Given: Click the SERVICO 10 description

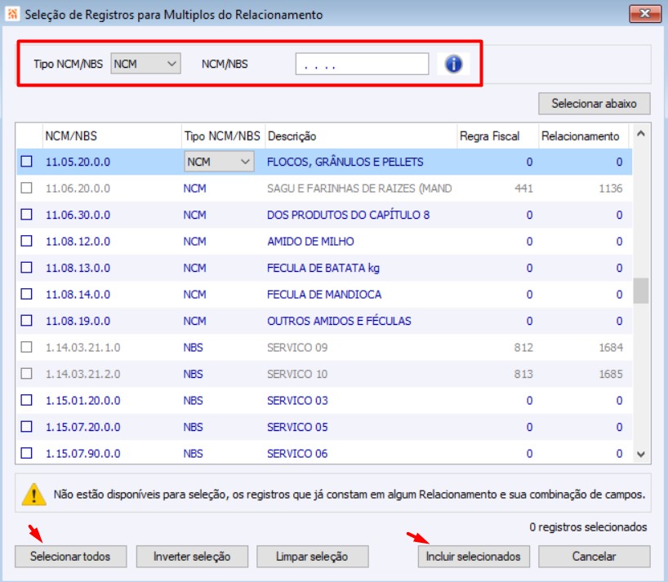Looking at the screenshot, I should 297,374.
